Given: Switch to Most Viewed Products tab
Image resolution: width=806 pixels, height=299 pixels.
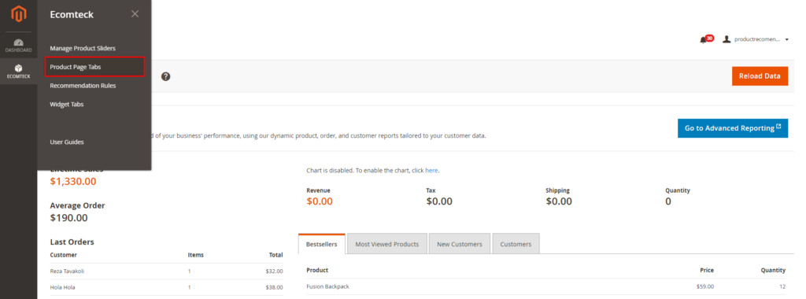Looking at the screenshot, I should (x=387, y=244).
